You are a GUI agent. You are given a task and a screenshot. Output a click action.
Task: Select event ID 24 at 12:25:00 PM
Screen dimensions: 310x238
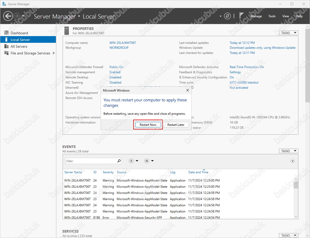[x=142, y=180]
